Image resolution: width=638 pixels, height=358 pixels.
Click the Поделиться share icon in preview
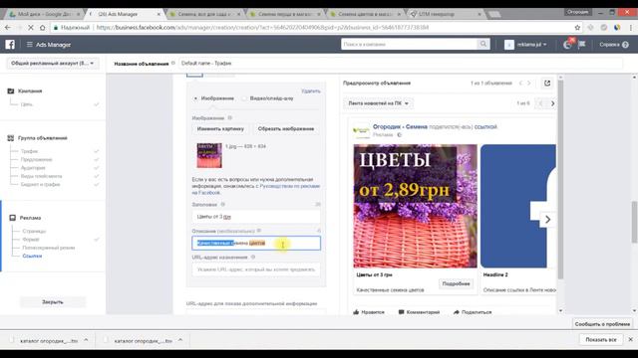[x=457, y=312]
